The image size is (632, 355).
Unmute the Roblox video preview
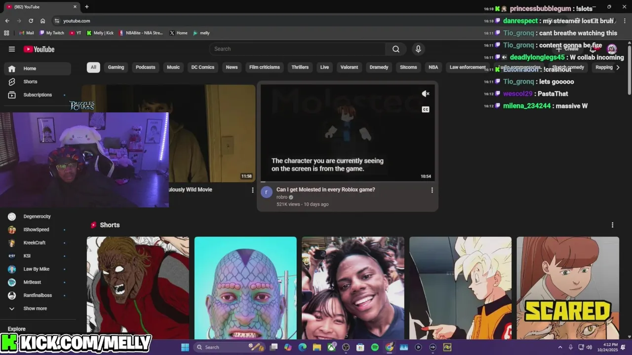(x=426, y=94)
